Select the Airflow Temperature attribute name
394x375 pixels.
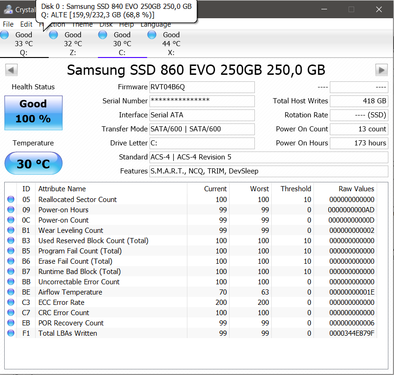pyautogui.click(x=70, y=292)
